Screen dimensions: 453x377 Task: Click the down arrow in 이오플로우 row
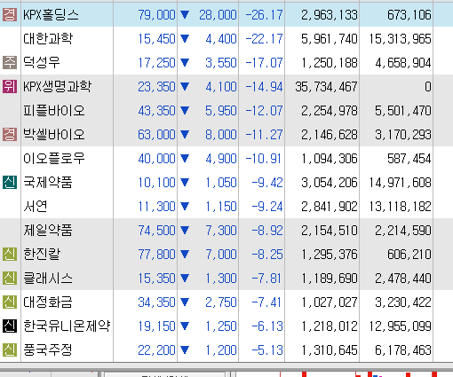tap(185, 158)
